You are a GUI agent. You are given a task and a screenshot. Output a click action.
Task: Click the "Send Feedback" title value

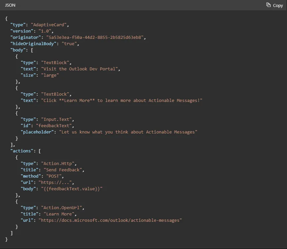pos(63,170)
